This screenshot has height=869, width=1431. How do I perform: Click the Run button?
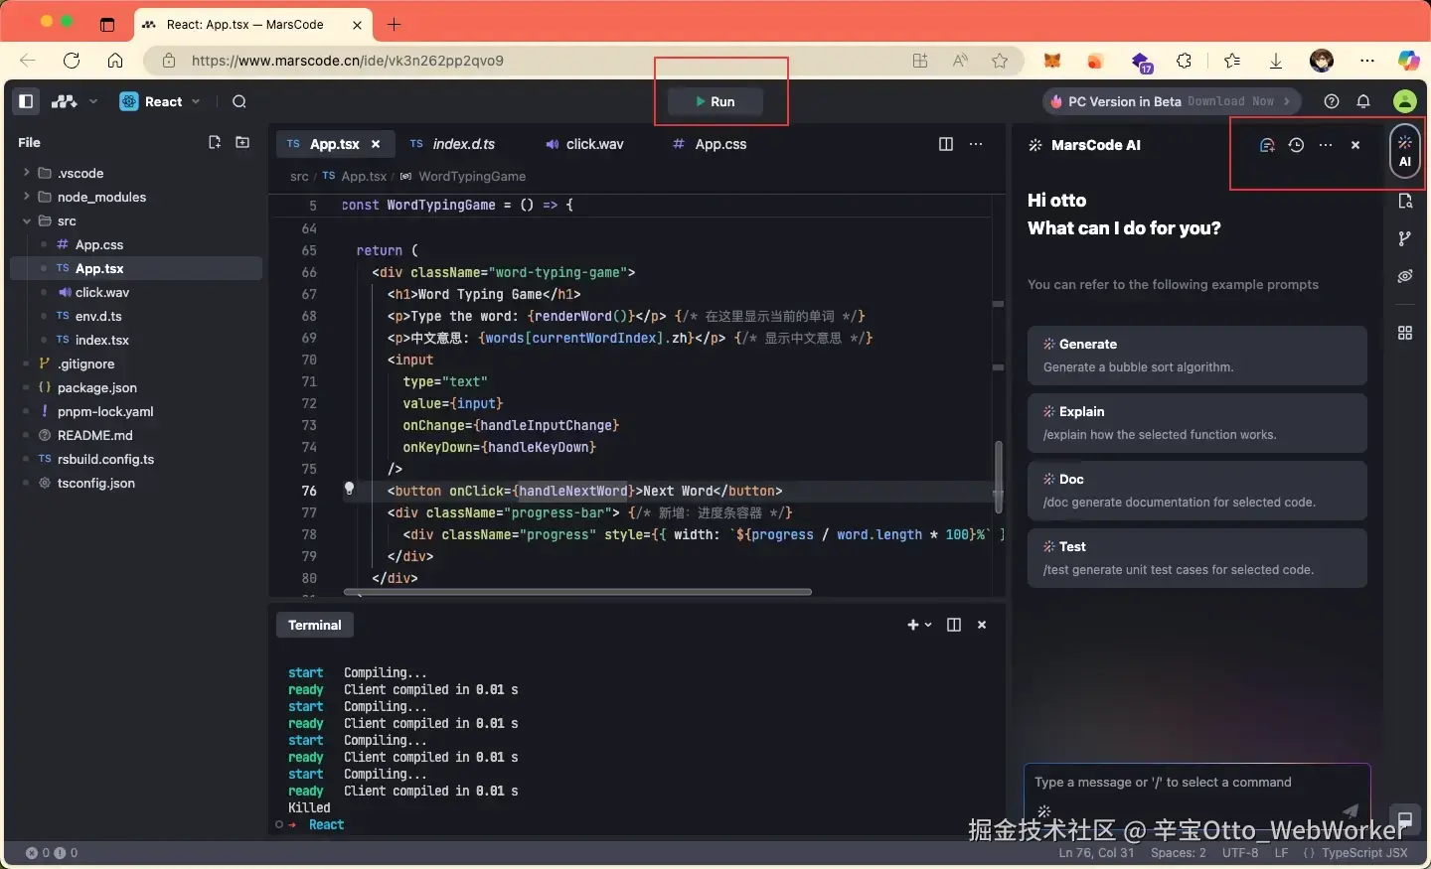[x=715, y=101]
